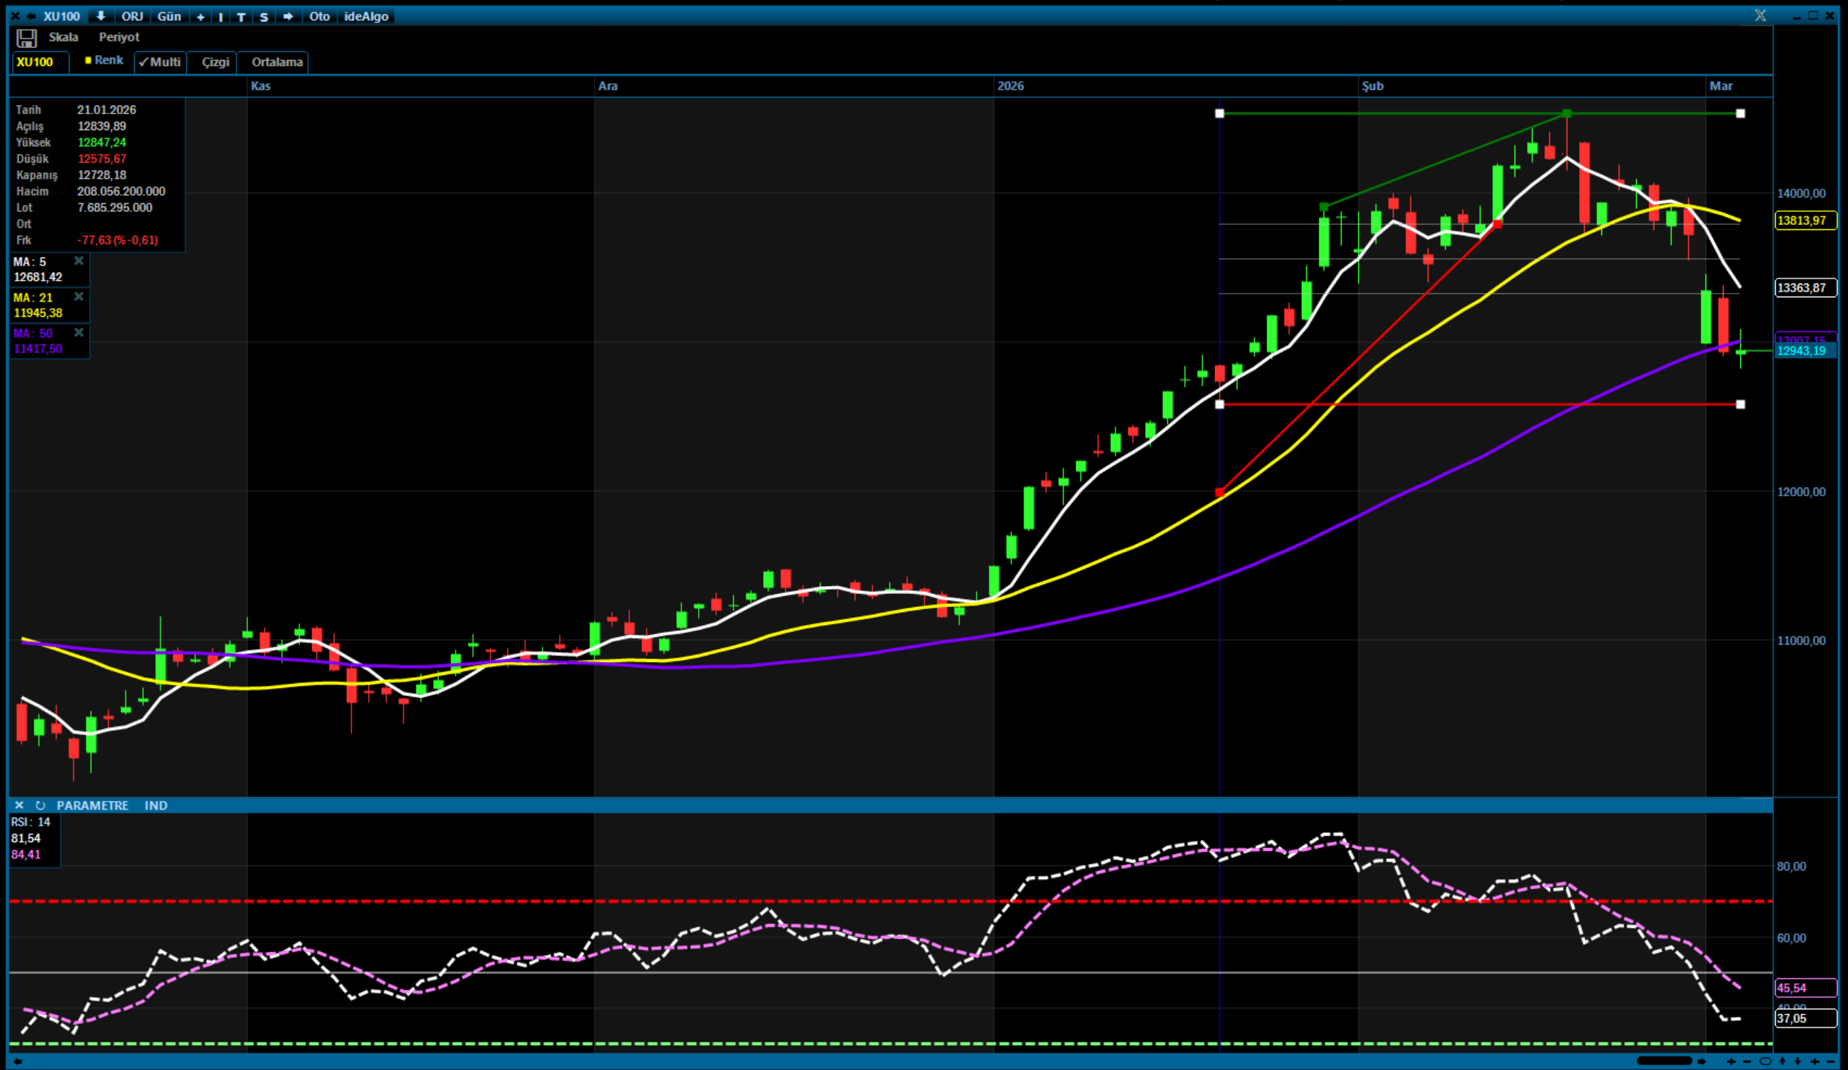
Task: Click the plus icon in top toolbar
Action: tap(200, 17)
